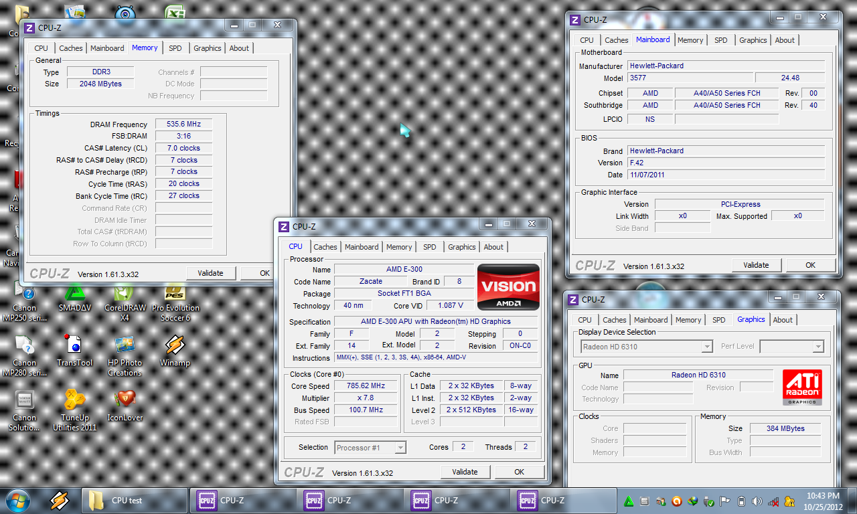Click OK in the Memory window
This screenshot has width=857, height=514.
coord(265,273)
